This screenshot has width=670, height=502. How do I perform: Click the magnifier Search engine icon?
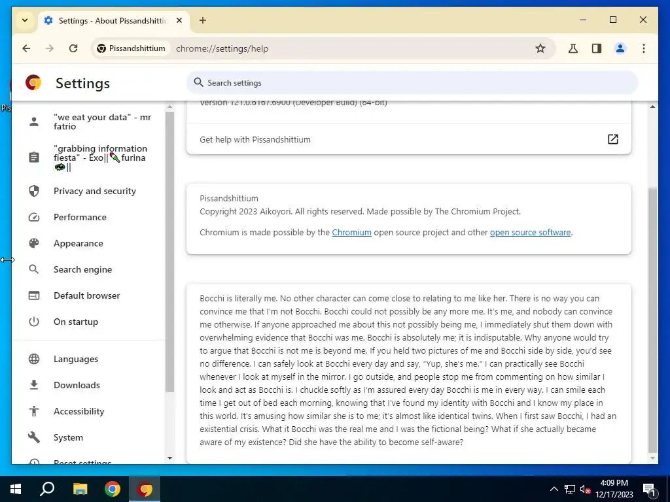[34, 269]
